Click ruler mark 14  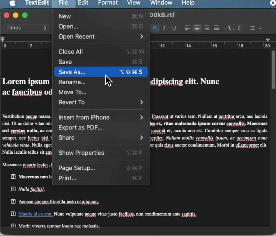(x=188, y=46)
